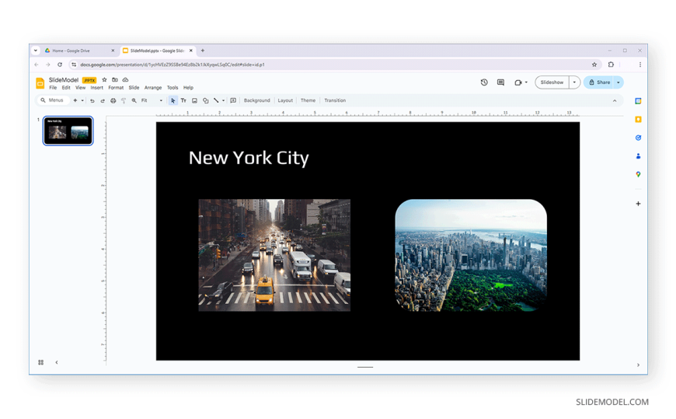Open the Contacts side panel

point(638,156)
